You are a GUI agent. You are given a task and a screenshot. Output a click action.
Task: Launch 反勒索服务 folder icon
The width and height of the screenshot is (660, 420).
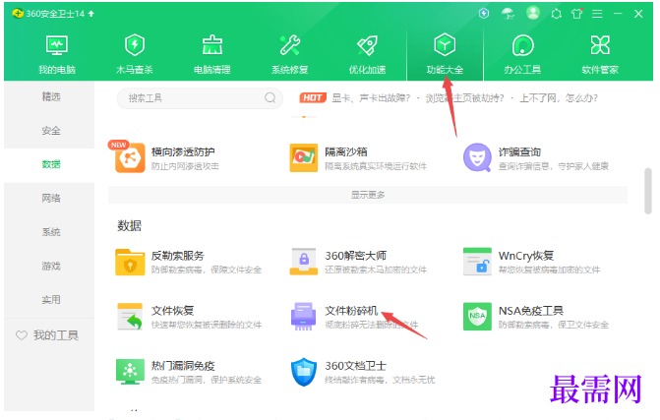click(130, 262)
